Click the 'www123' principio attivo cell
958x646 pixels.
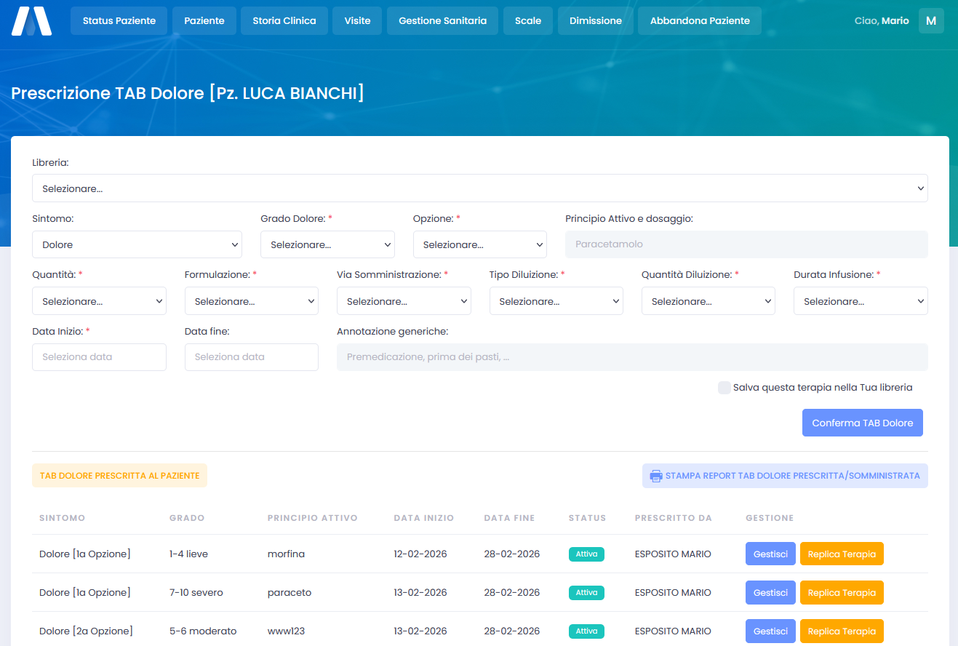[x=287, y=631]
